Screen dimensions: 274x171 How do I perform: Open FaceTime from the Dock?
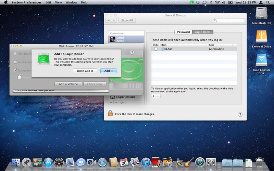(x=91, y=162)
